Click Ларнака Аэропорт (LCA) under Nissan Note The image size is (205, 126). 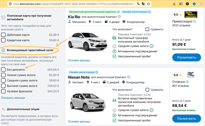click(x=134, y=95)
